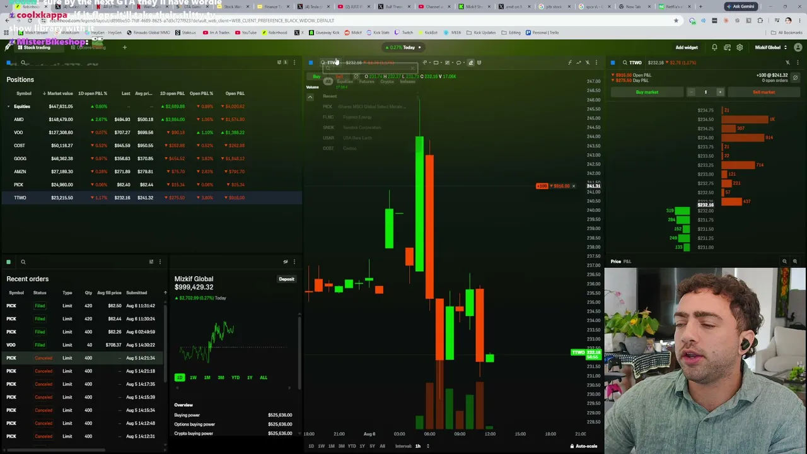The image size is (807, 454).
Task: Open the order ticket widget three-dot menu
Action: click(798, 62)
